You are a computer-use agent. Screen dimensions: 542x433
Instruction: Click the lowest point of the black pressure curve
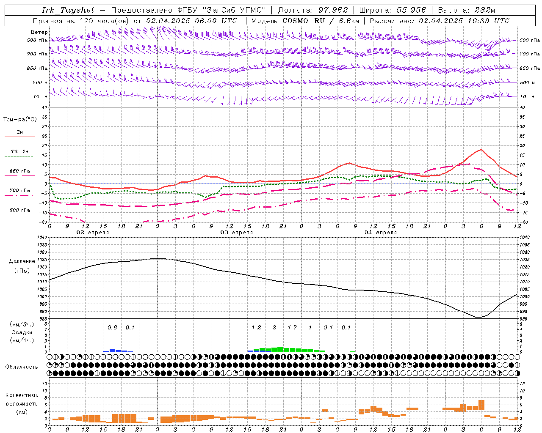pos(478,317)
